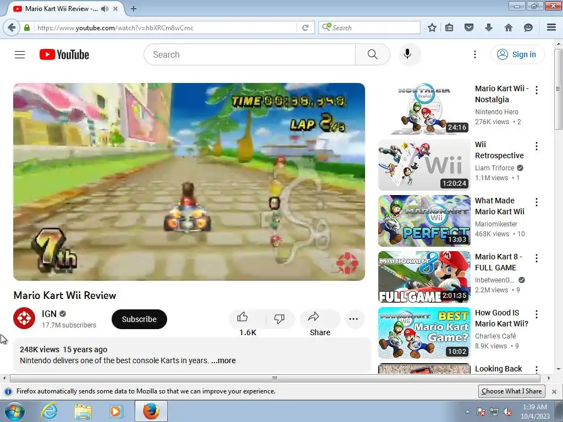Viewport: 563px width, 422px height.
Task: Dislike the video with thumbs down
Action: [279, 318]
